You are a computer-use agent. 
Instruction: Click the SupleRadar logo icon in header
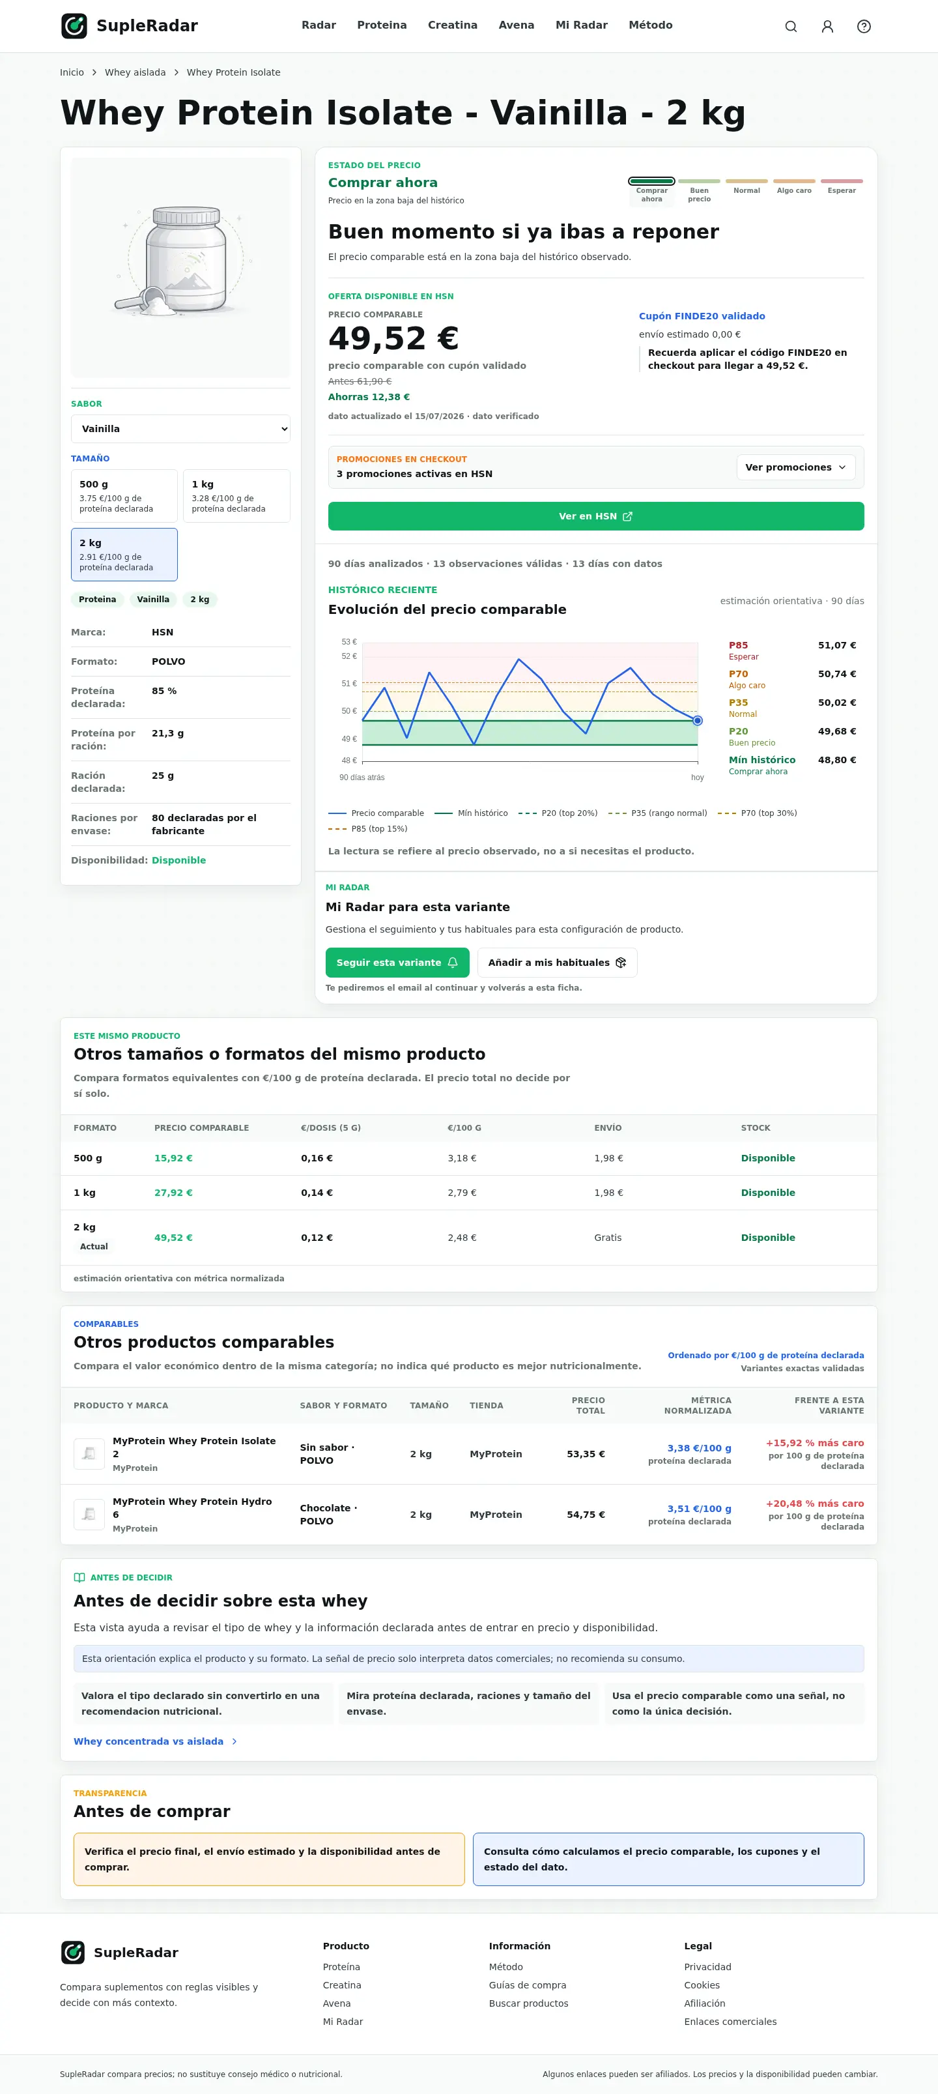coord(74,26)
